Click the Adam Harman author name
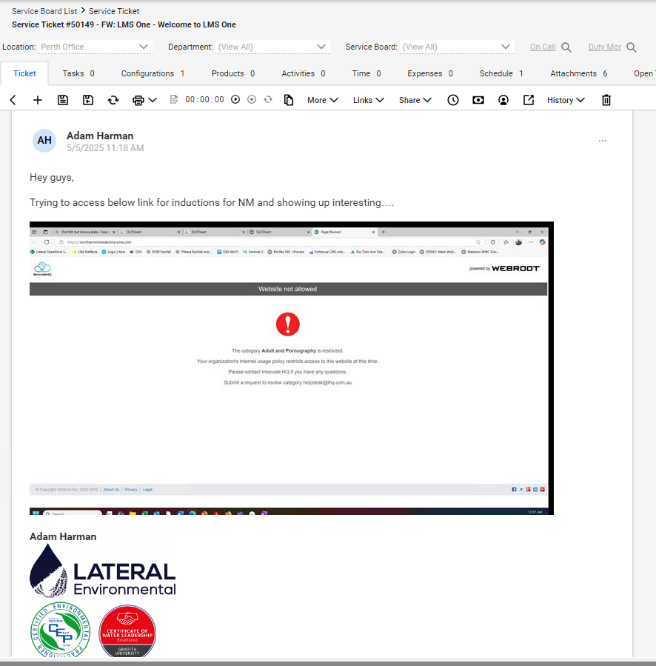 click(100, 136)
